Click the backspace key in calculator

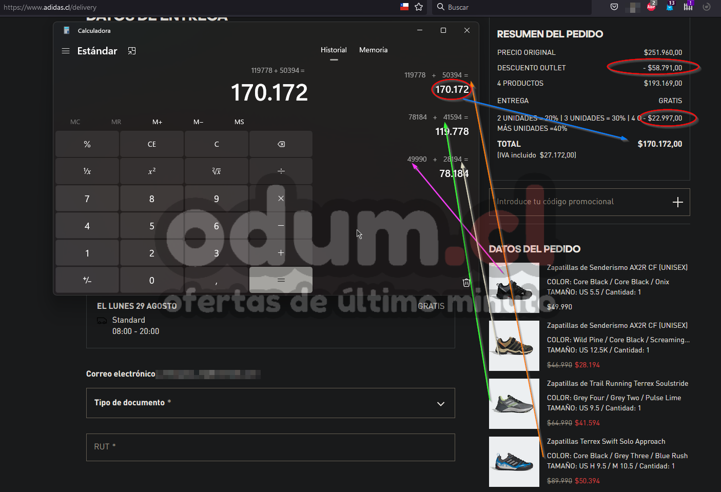[281, 144]
